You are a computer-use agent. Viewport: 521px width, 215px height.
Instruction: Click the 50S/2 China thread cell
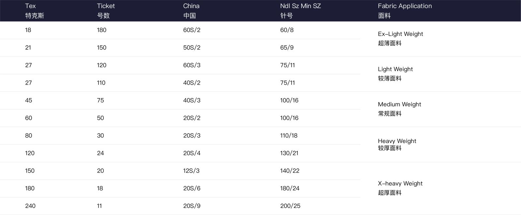click(192, 48)
